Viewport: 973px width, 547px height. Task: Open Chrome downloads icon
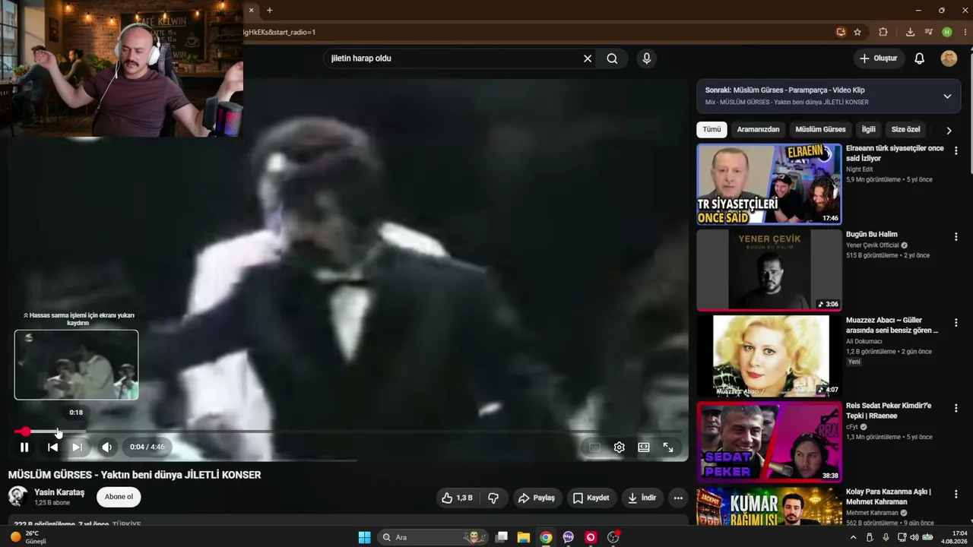click(910, 32)
